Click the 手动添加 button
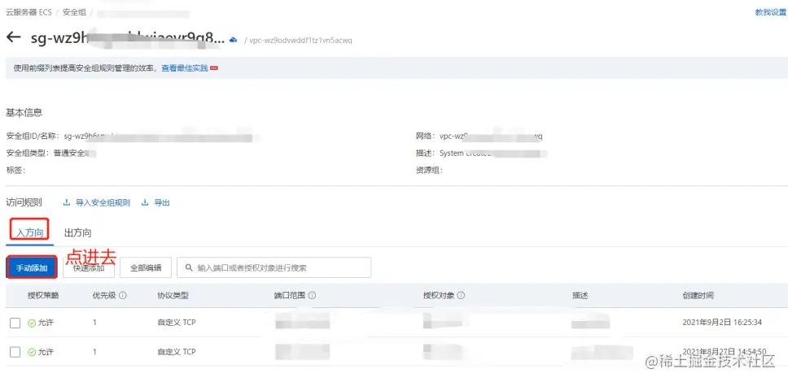Viewport: 788px width, 382px height. click(x=32, y=268)
